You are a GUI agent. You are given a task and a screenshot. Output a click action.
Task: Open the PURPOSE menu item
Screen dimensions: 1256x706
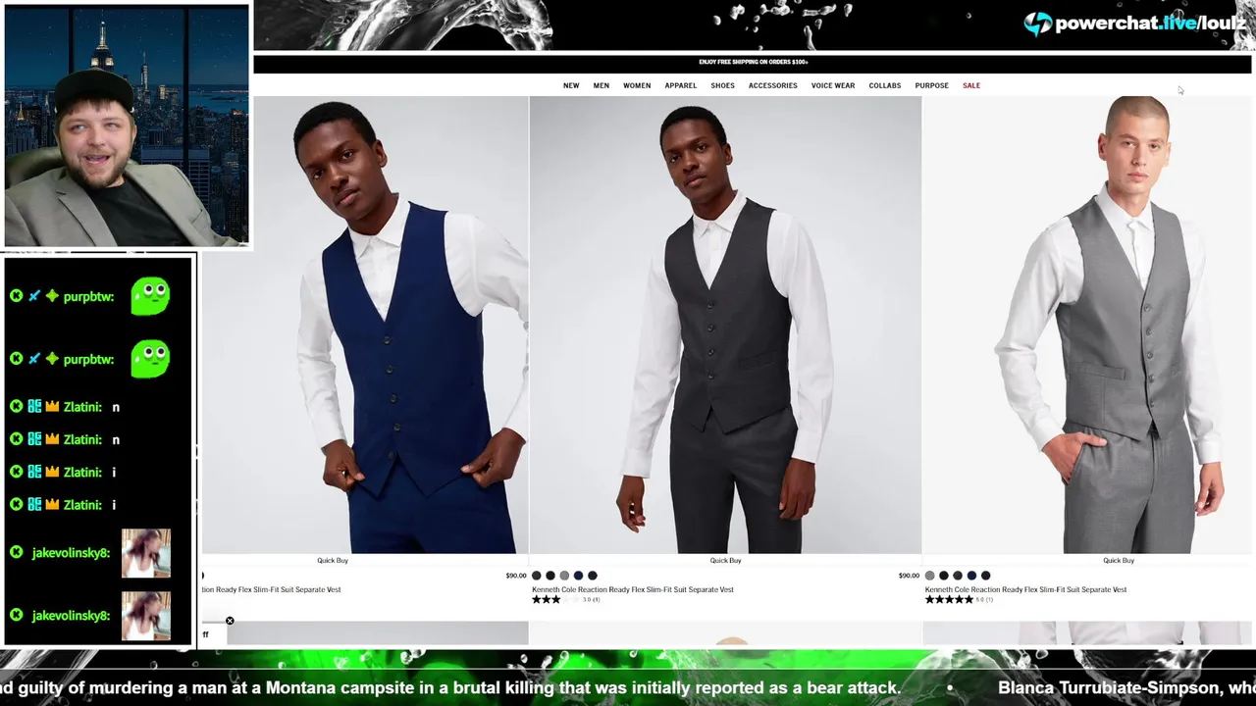point(932,85)
